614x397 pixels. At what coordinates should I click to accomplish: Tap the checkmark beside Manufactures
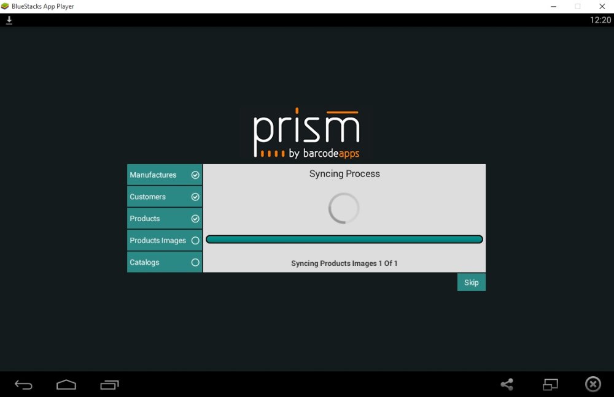point(195,175)
